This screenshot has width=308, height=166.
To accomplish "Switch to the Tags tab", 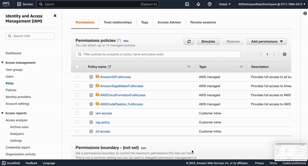I will (x=145, y=22).
